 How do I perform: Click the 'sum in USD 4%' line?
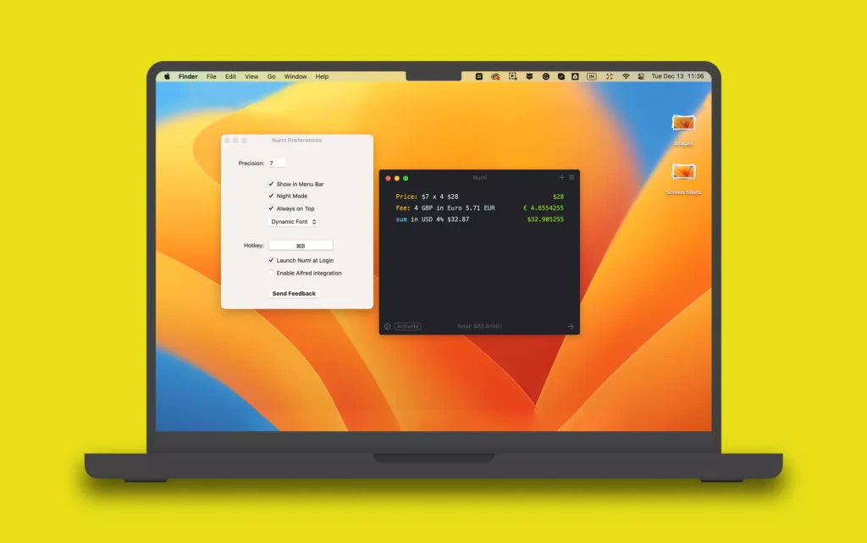[433, 219]
